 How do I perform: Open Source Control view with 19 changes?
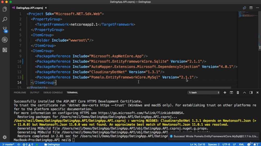(5, 29)
